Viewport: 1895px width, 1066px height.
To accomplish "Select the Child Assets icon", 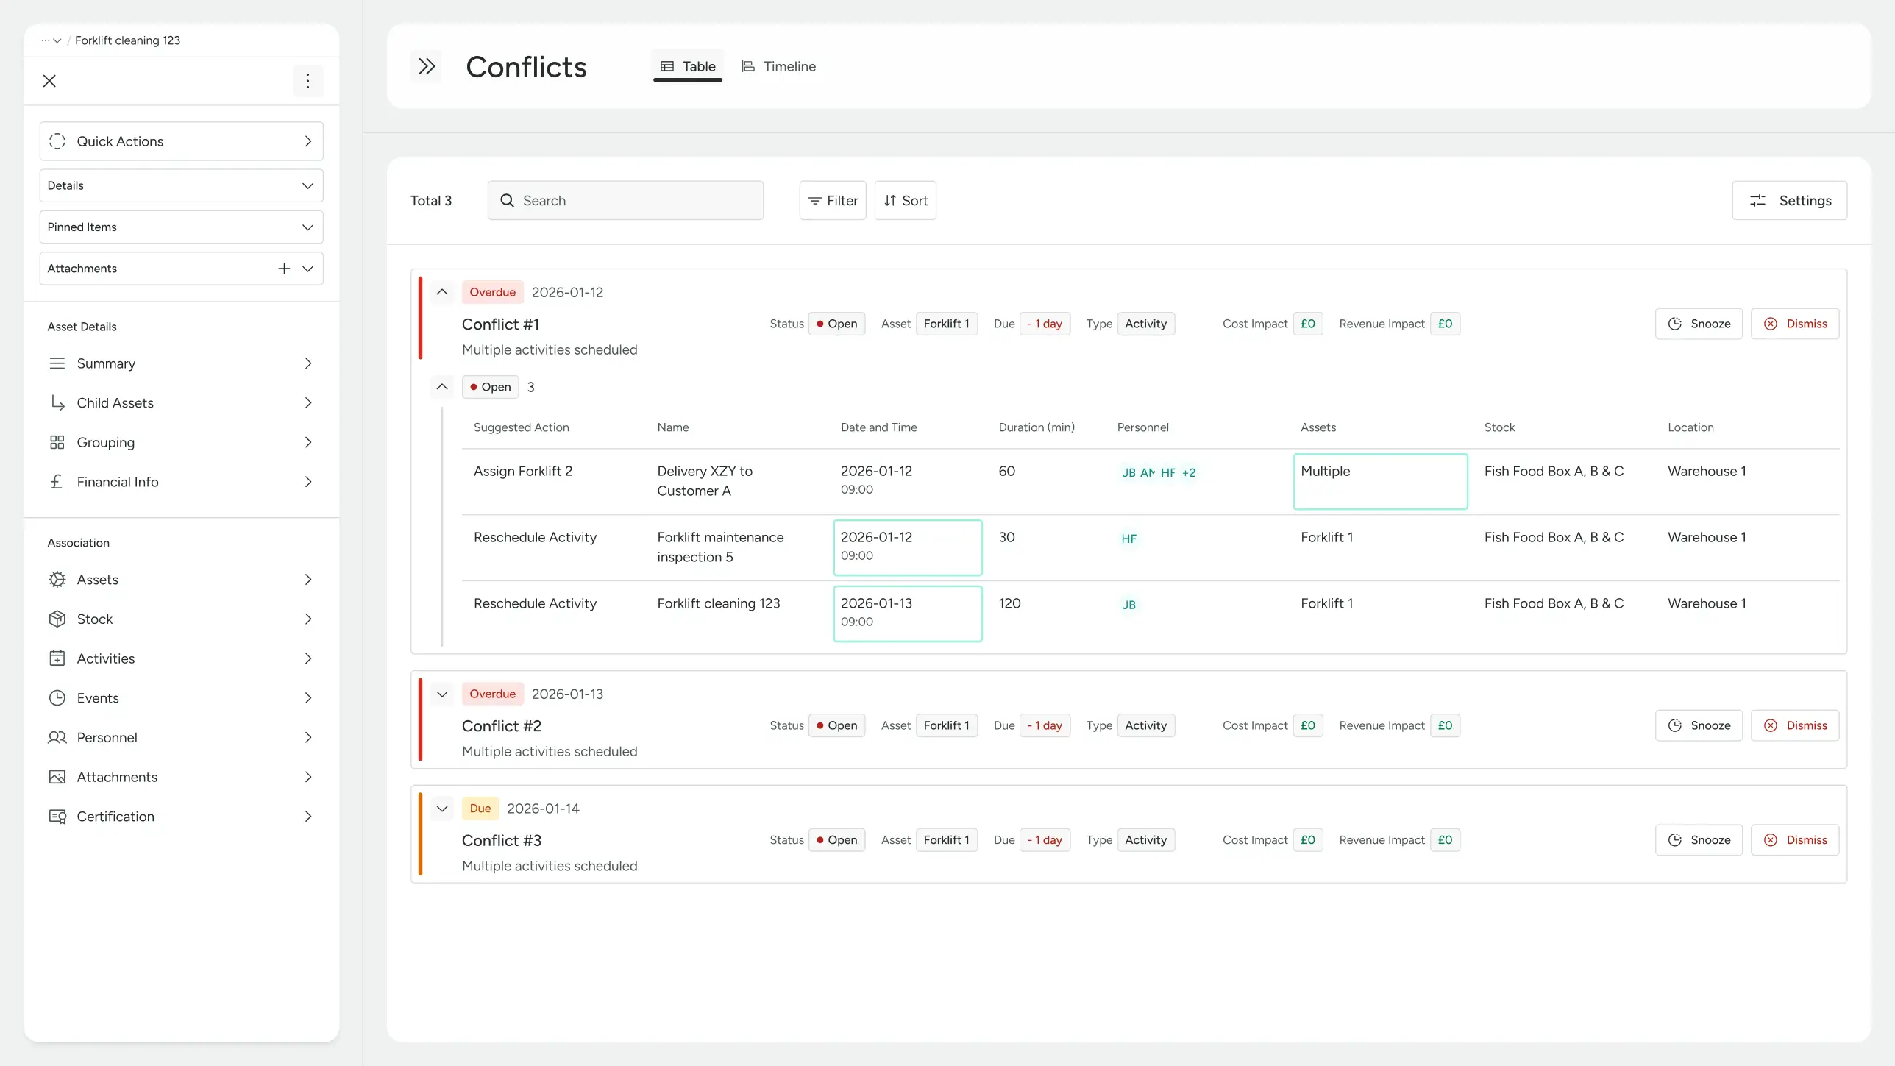I will pos(57,402).
